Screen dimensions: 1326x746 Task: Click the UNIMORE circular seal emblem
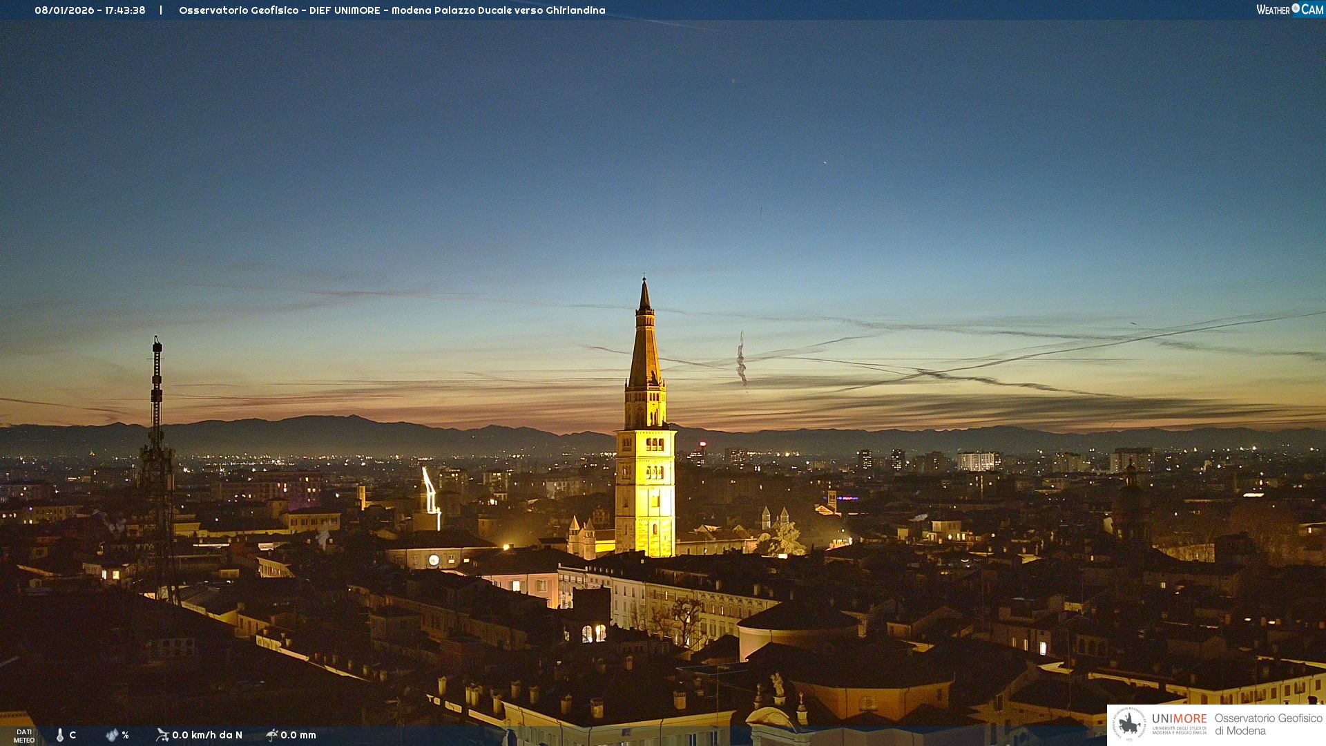(x=1129, y=724)
